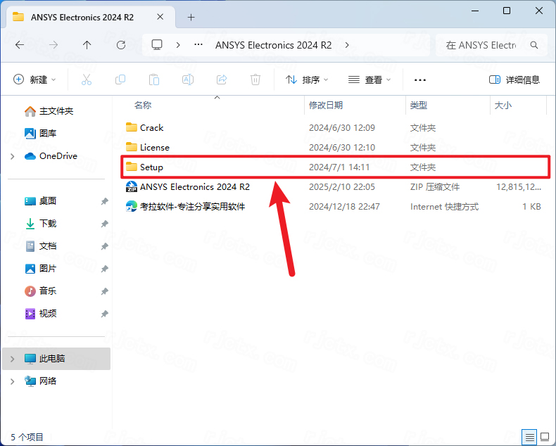Viewport: 556px width, 446px height.
Task: Switch to details list view in status bar
Action: coord(529,436)
